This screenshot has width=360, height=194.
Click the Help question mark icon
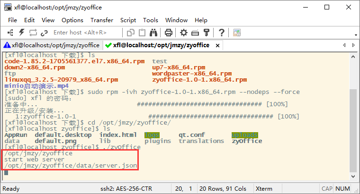(x=221, y=33)
